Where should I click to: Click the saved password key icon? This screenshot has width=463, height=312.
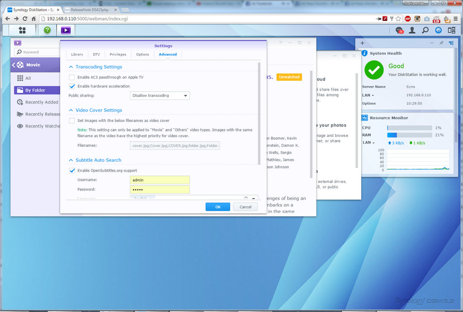[x=392, y=19]
